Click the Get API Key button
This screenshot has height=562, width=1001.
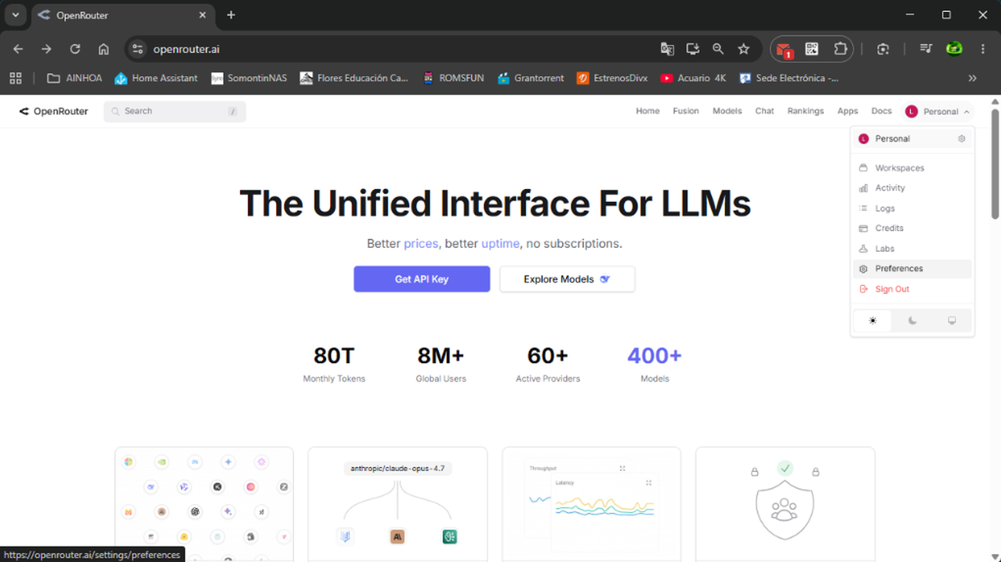(422, 279)
